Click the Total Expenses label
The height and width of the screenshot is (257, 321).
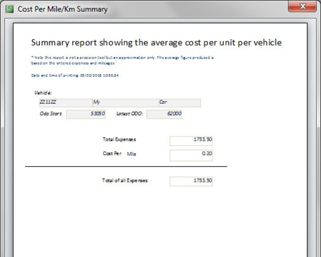(x=119, y=139)
